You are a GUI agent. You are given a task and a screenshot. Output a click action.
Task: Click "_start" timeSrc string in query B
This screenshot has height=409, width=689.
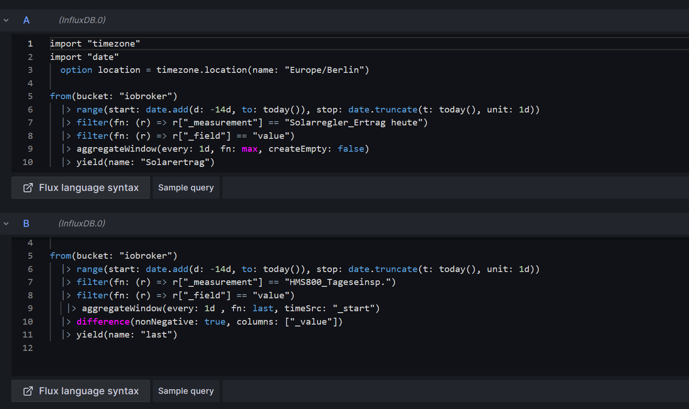pos(353,308)
